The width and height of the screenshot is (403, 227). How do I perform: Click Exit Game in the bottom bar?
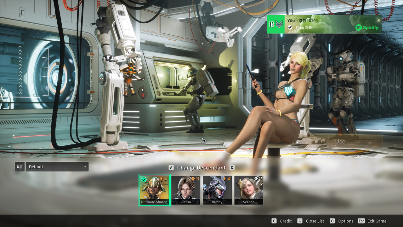(x=377, y=221)
